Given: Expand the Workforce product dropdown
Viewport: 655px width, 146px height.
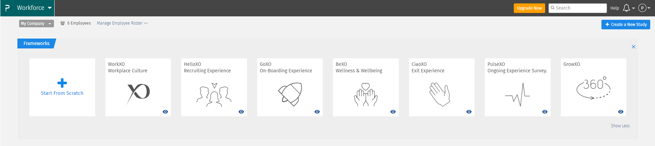Looking at the screenshot, I should click(34, 8).
